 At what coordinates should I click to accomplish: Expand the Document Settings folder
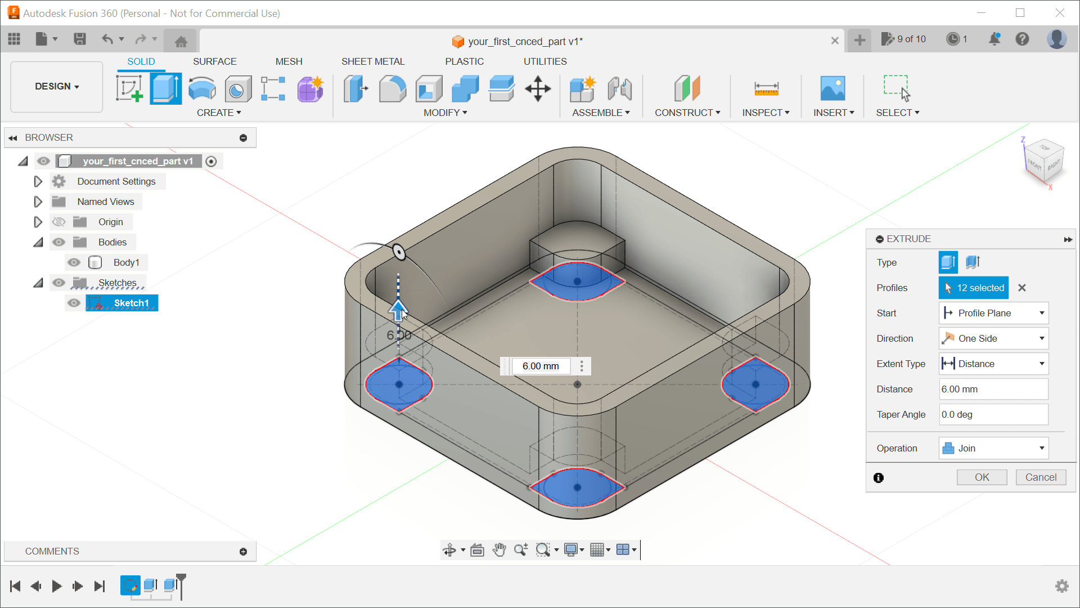pos(37,181)
